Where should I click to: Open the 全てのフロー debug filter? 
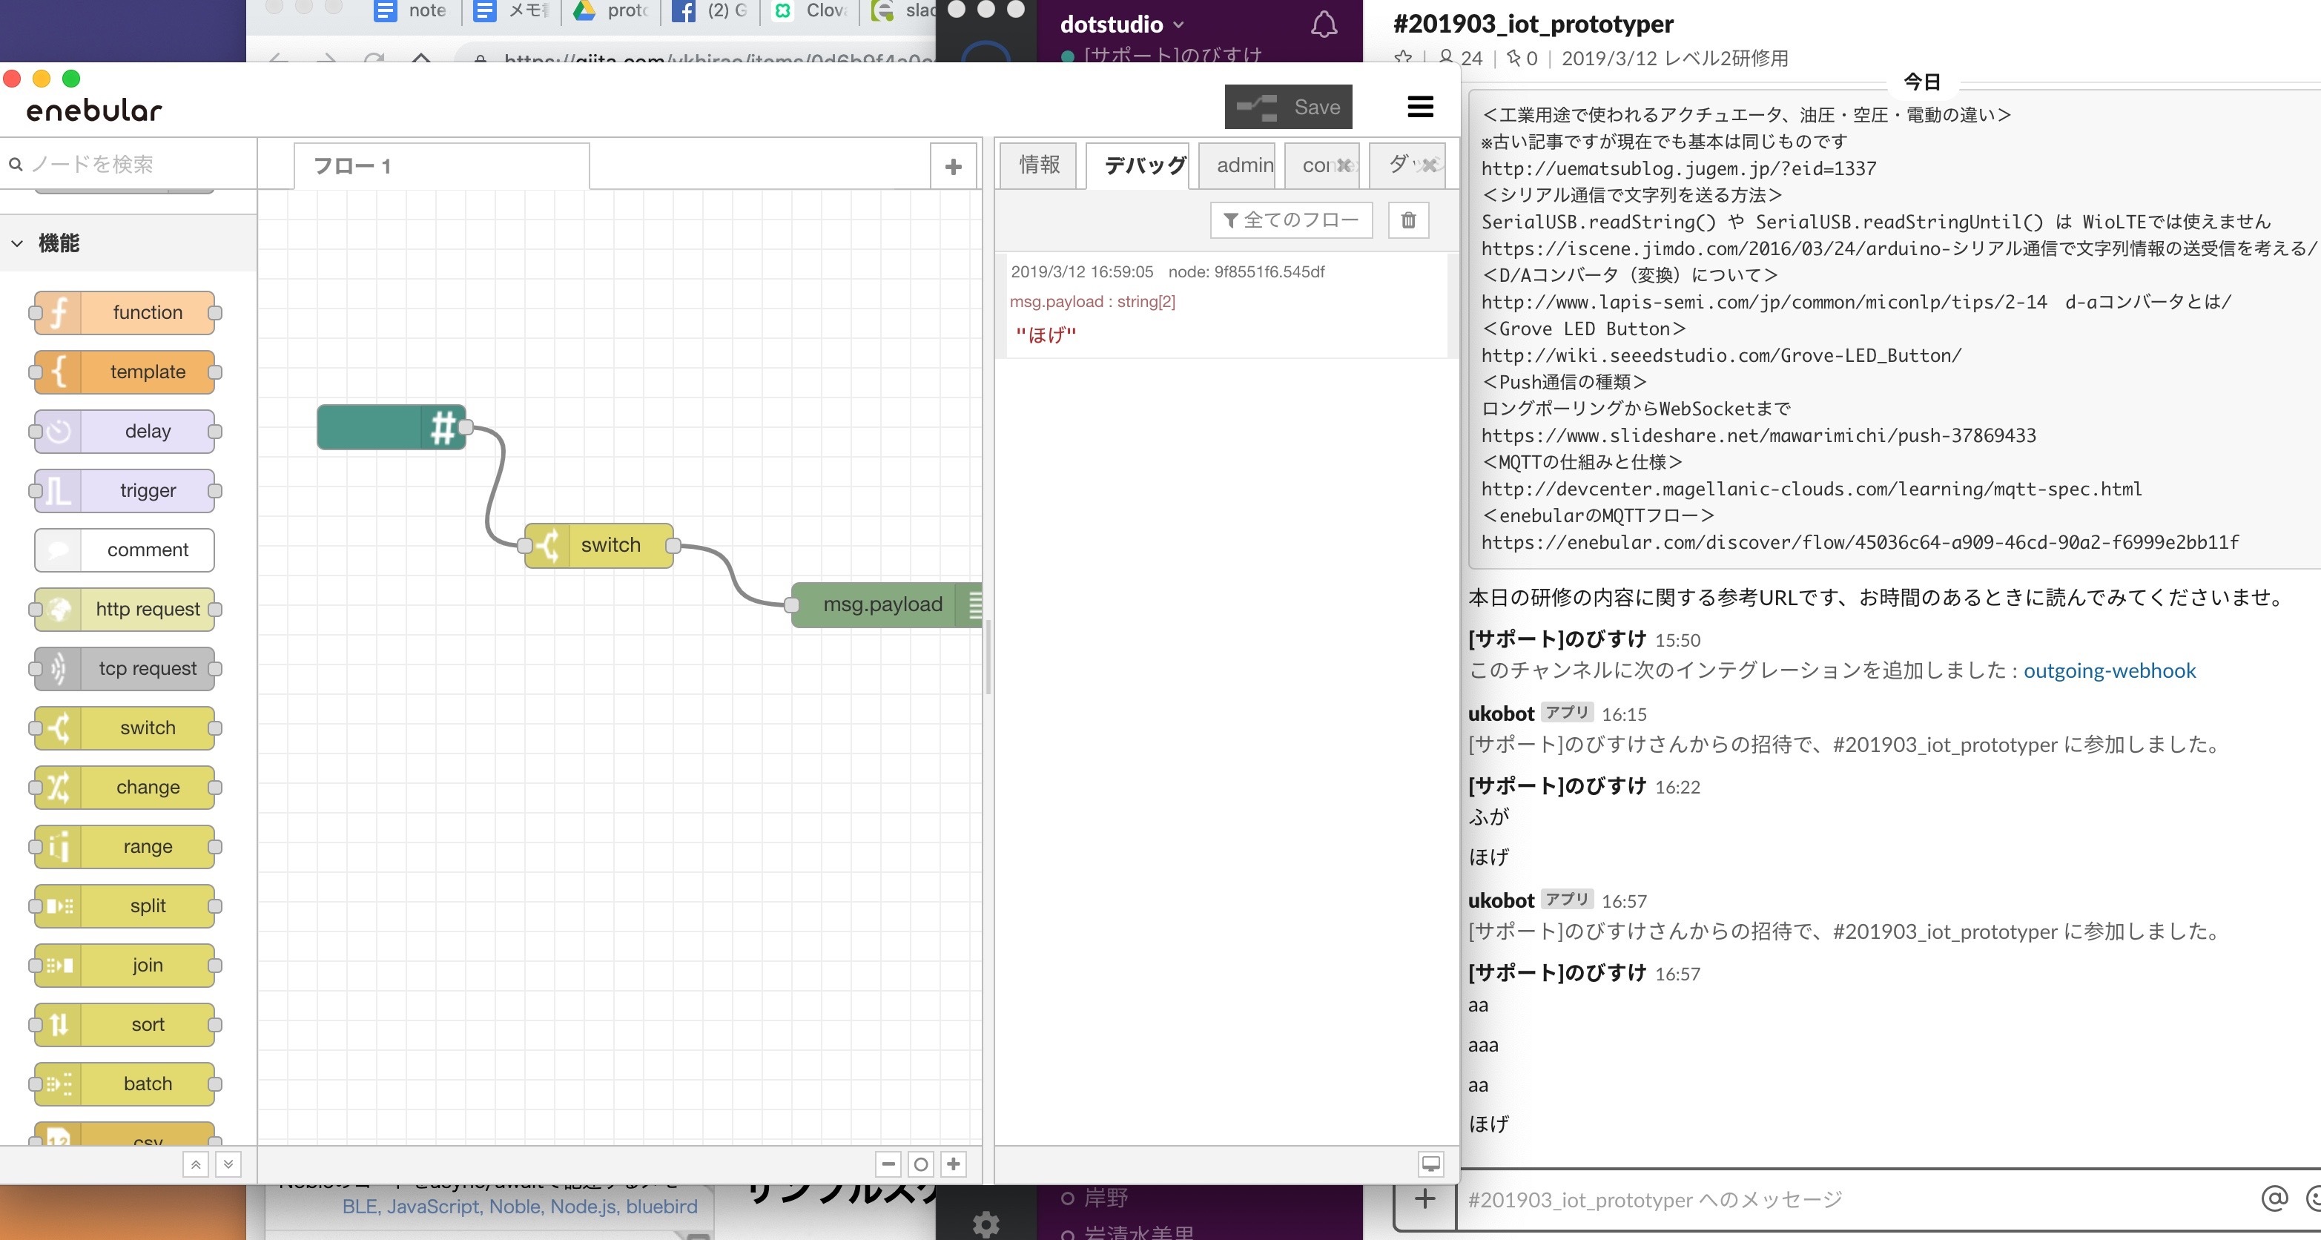point(1290,219)
